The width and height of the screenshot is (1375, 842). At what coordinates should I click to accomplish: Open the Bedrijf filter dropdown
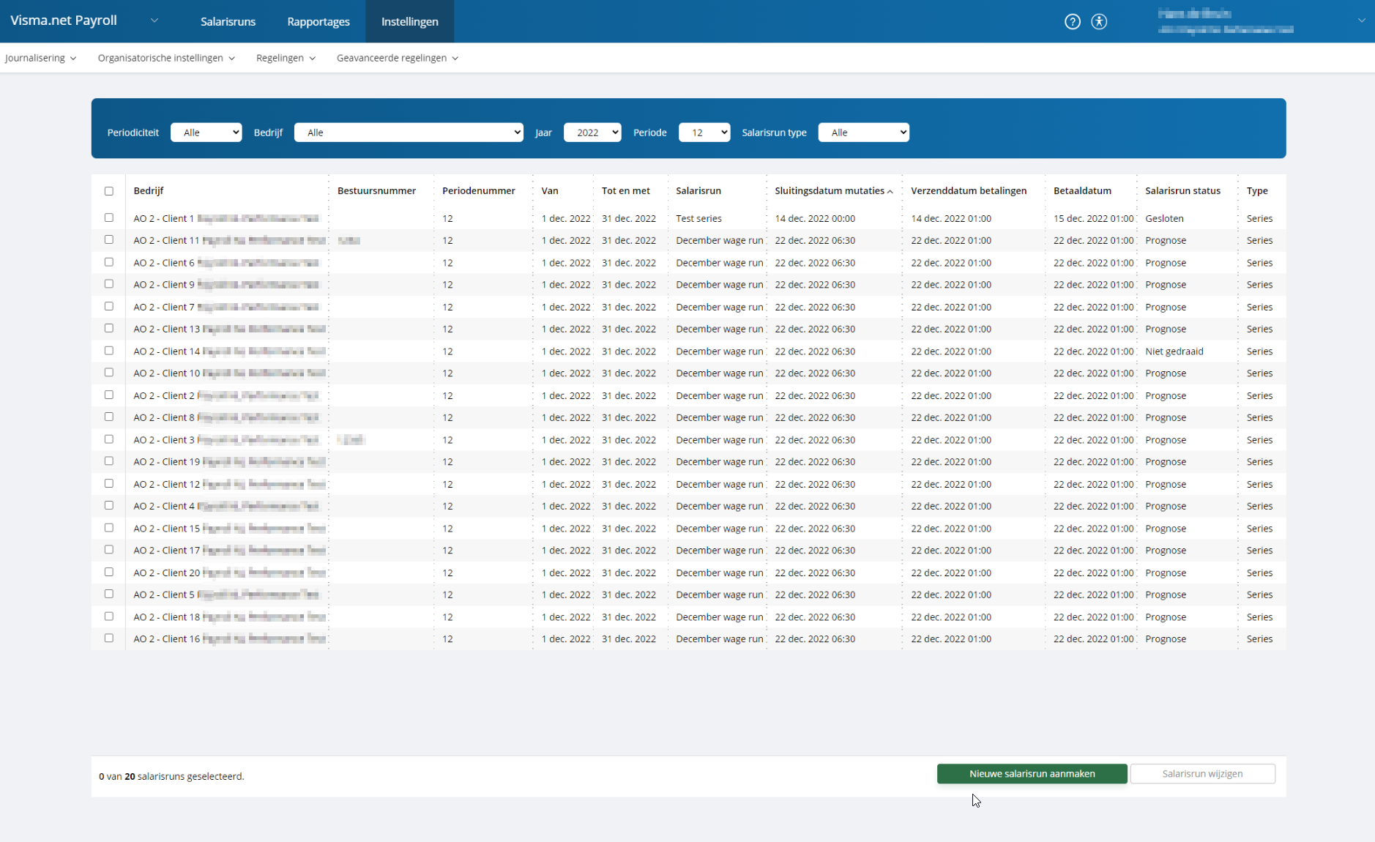pyautogui.click(x=409, y=133)
